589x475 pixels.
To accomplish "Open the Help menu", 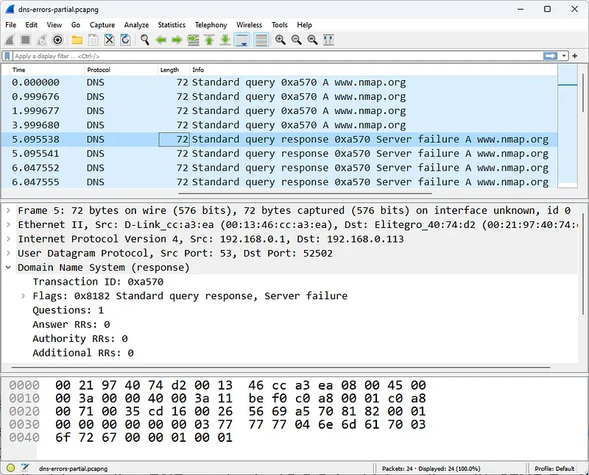I will pyautogui.click(x=304, y=25).
